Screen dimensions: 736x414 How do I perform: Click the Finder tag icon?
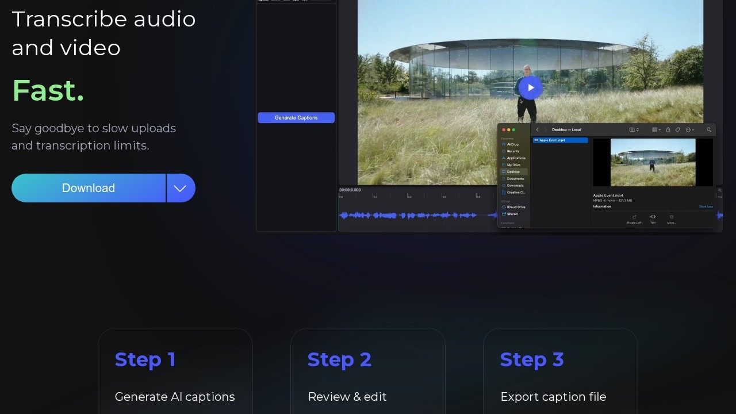[678, 130]
